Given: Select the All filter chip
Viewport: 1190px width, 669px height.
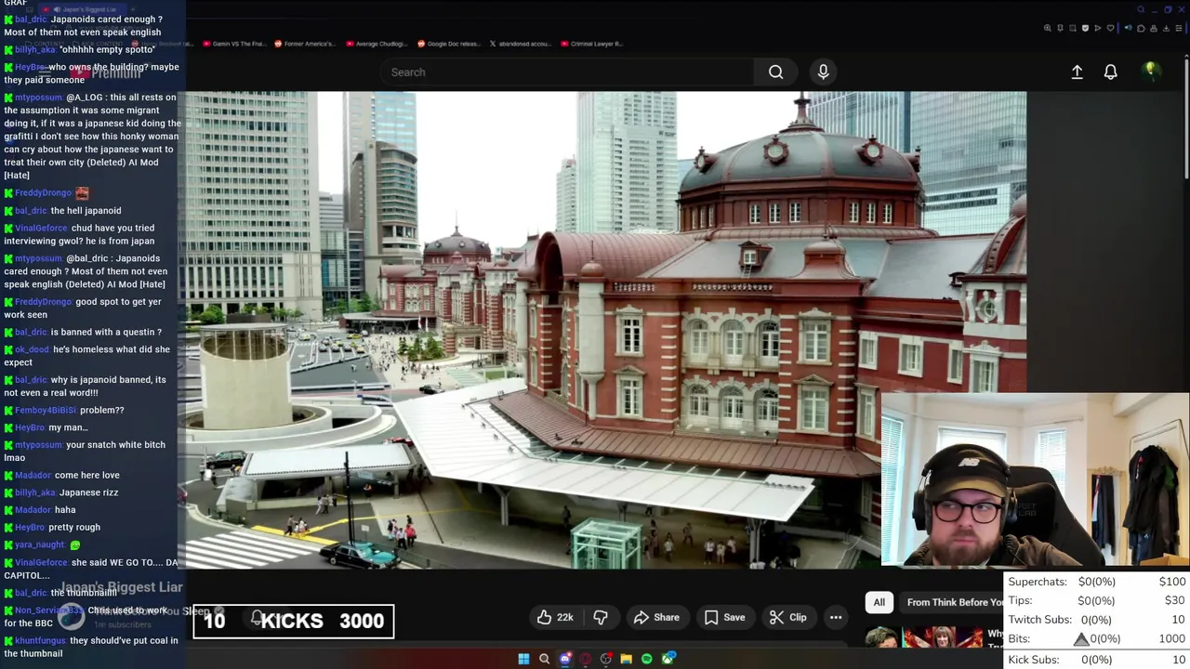Looking at the screenshot, I should [x=879, y=602].
